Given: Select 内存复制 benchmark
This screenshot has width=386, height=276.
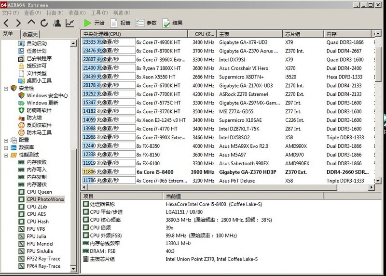Looking at the screenshot, I should tap(32, 177).
